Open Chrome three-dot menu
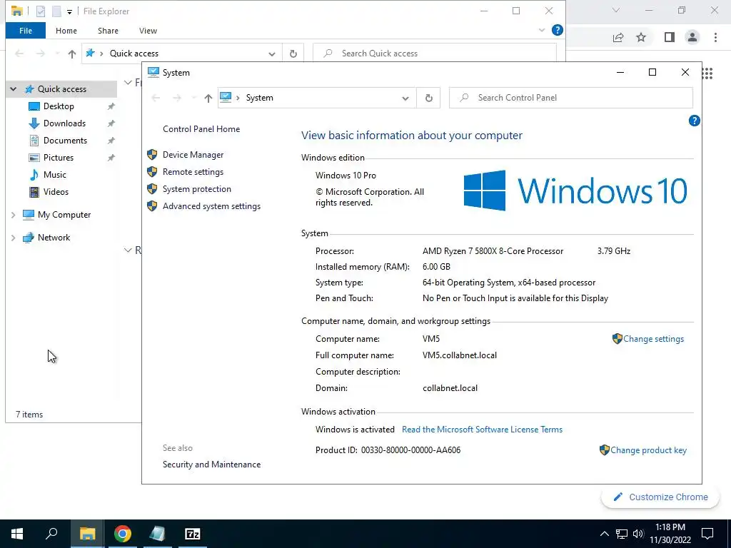Image resolution: width=731 pixels, height=548 pixels. [715, 37]
